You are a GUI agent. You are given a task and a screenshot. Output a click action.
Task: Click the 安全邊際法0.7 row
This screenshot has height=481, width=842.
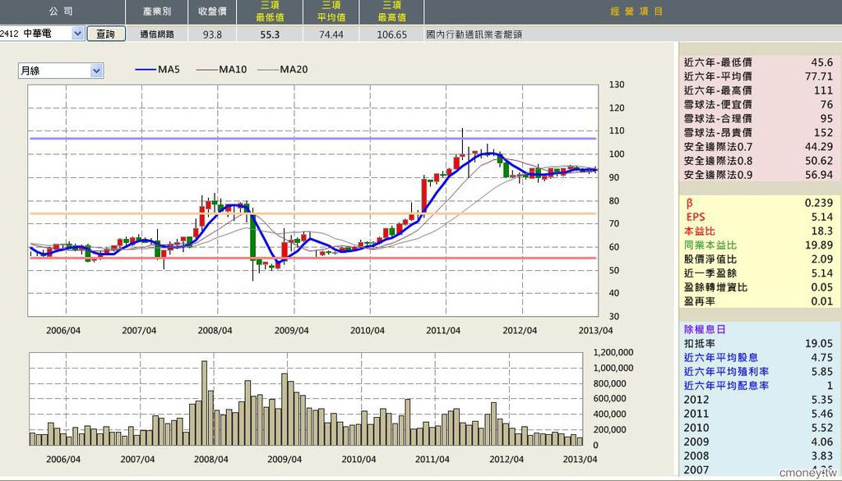(x=758, y=146)
